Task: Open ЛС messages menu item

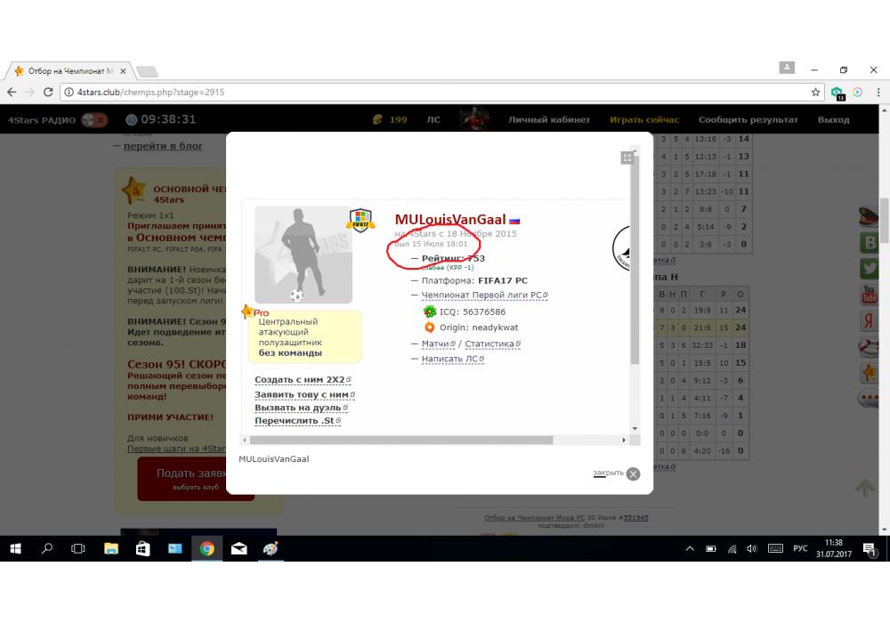Action: point(433,120)
